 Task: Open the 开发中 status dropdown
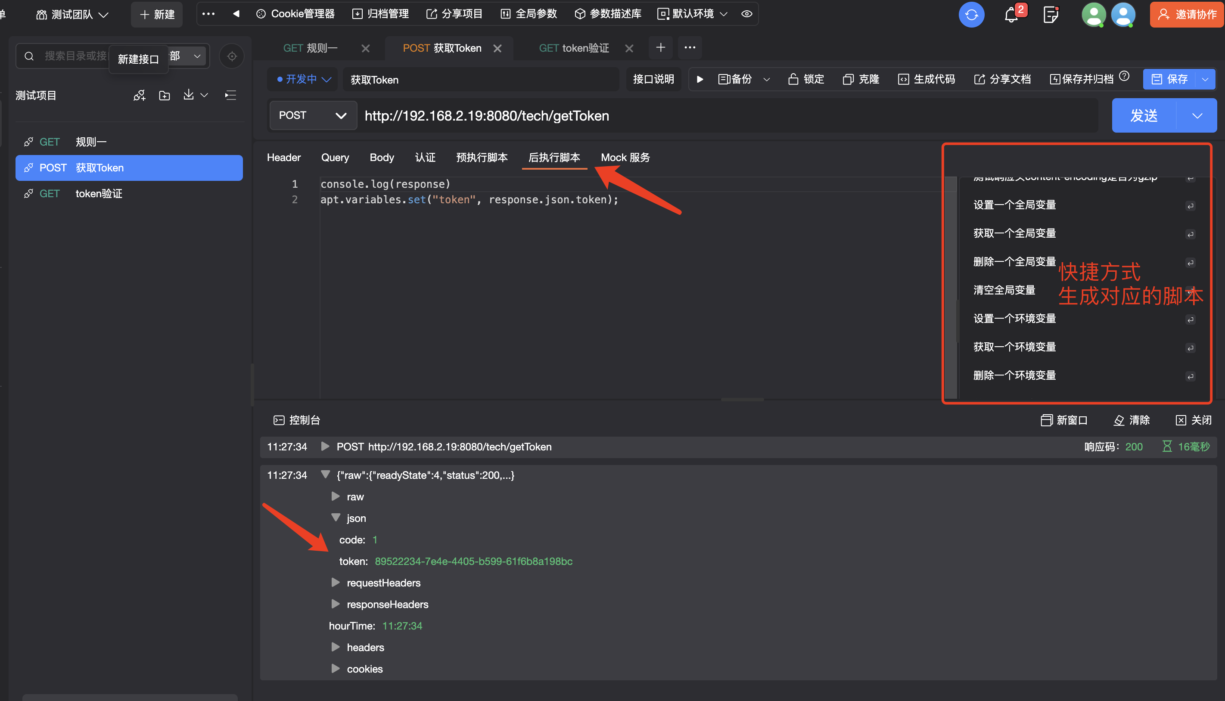[x=304, y=79]
